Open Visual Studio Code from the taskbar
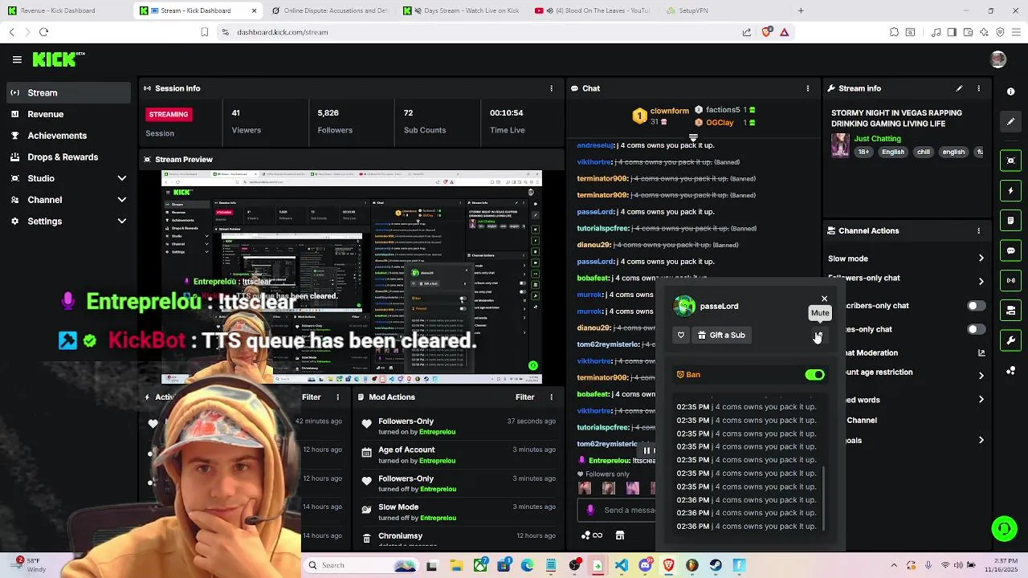Viewport: 1028px width, 578px height. click(x=622, y=565)
